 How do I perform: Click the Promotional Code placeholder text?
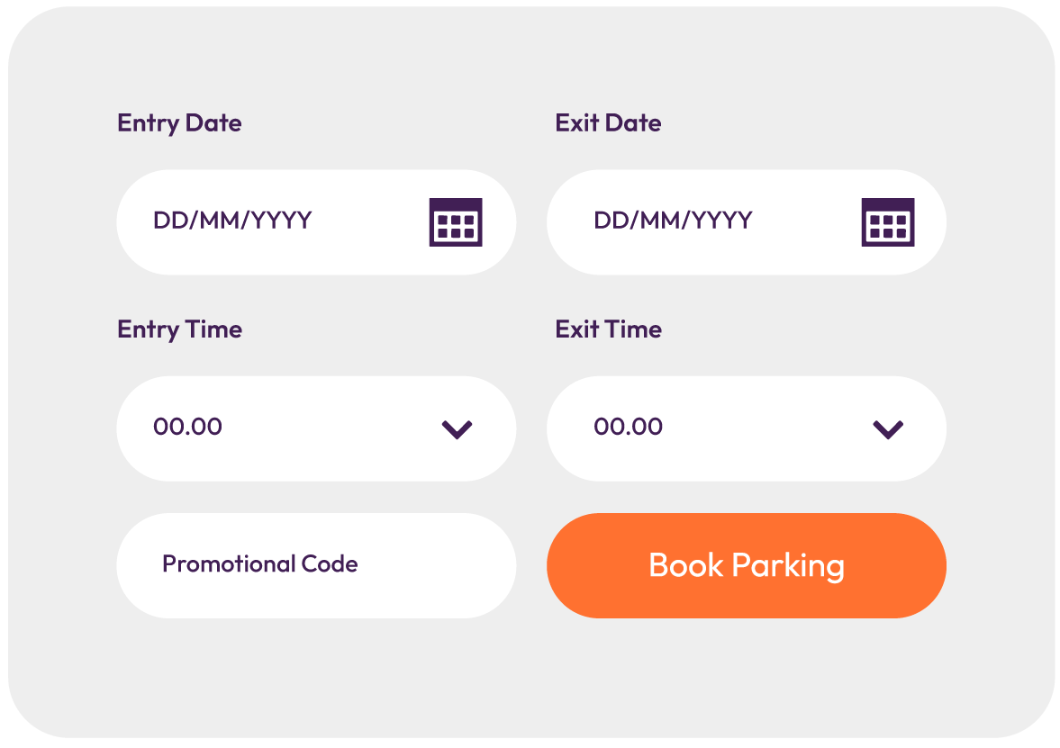[x=259, y=563]
